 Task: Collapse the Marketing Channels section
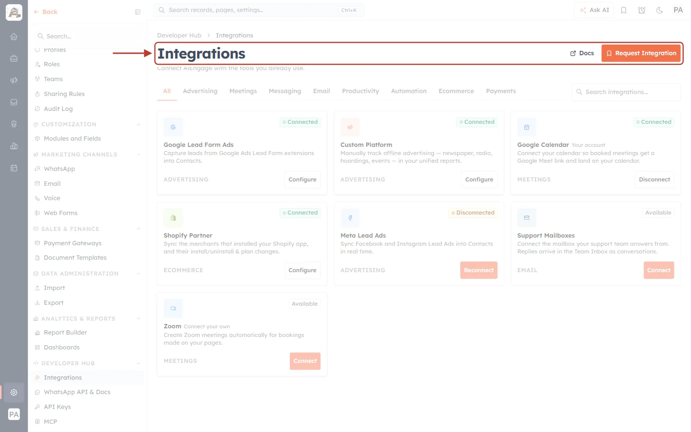point(139,155)
